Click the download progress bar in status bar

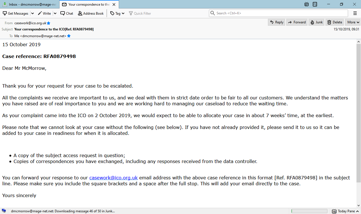point(309,211)
